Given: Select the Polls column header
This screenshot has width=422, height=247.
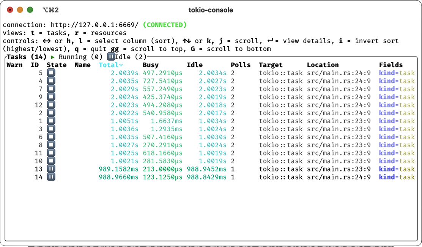Looking at the screenshot, I should coord(241,65).
